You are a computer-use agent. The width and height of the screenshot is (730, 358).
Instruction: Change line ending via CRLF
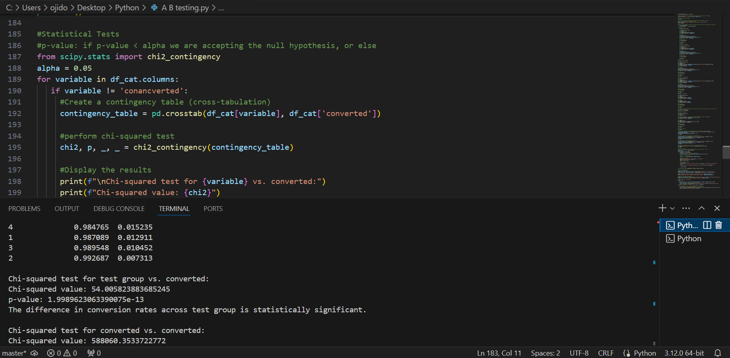click(606, 353)
